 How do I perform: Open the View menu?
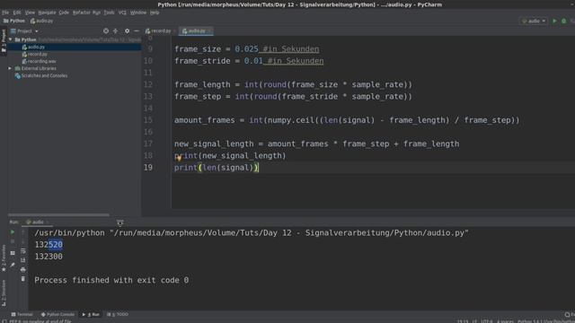30,13
